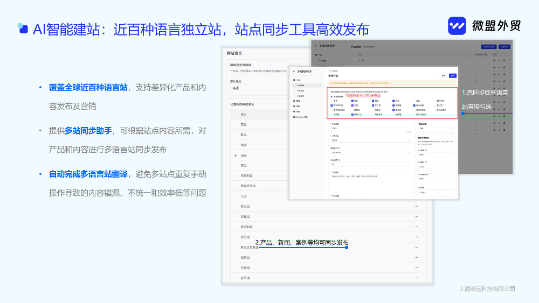Open the more-options dots on the 荷兰语 row

[416, 237]
